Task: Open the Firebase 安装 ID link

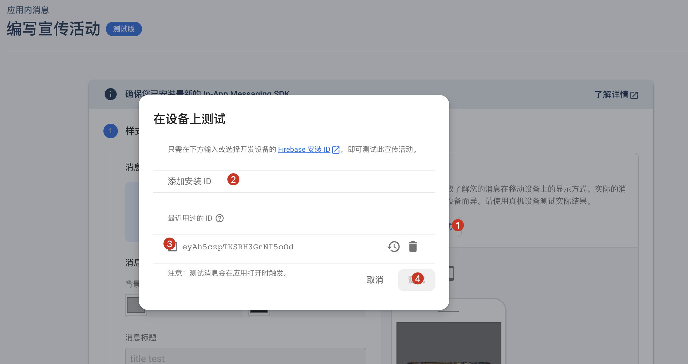Action: [304, 149]
